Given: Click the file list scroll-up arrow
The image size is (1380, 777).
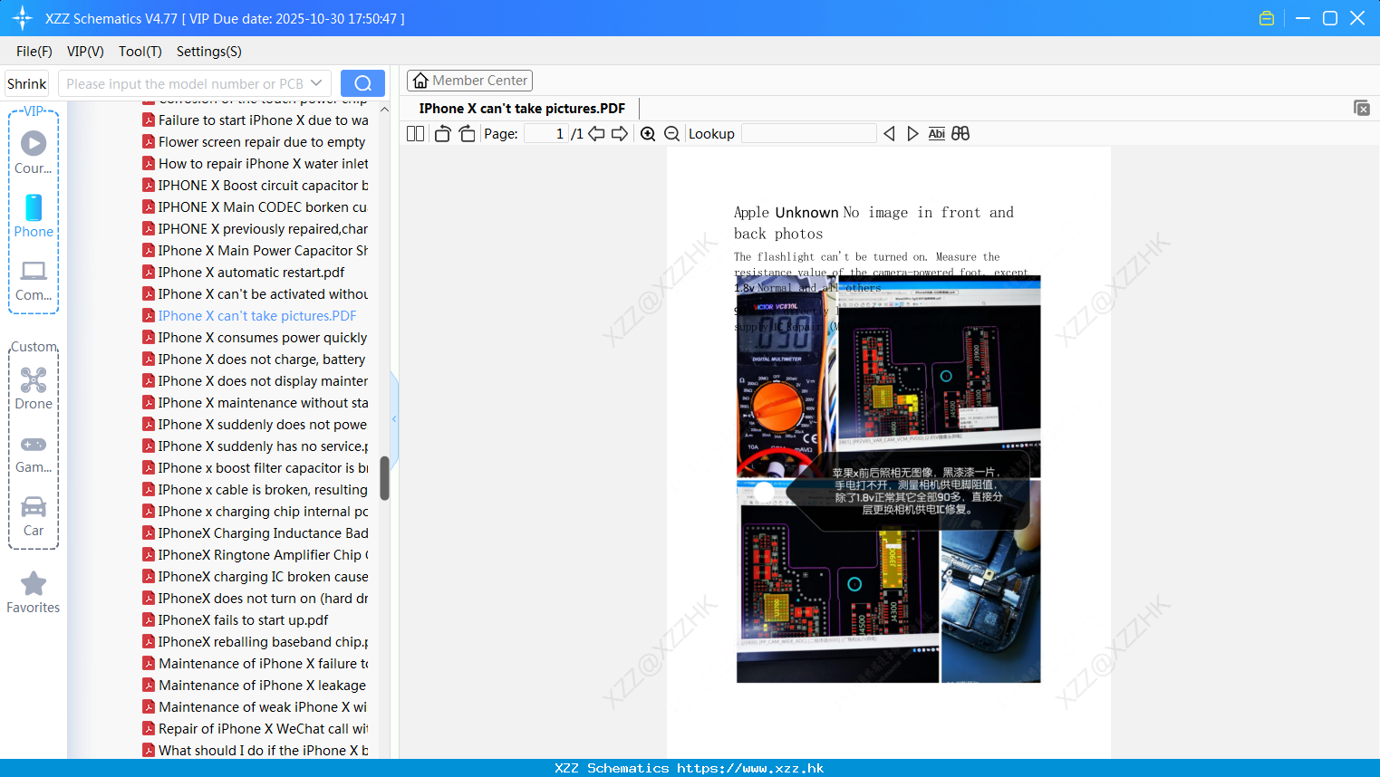Looking at the screenshot, I should point(384,110).
